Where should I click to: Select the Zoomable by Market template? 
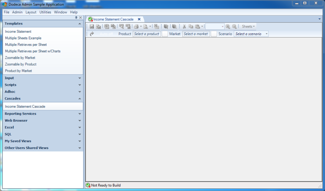[20, 58]
